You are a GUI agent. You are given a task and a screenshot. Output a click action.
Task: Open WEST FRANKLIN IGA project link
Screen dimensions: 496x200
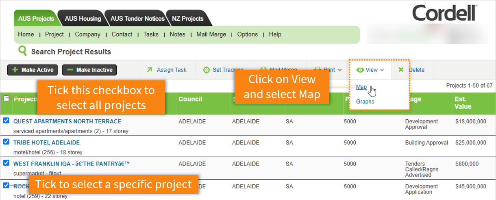click(72, 163)
